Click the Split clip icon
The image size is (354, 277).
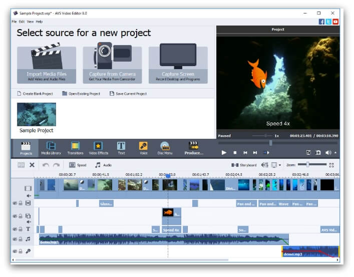21,165
